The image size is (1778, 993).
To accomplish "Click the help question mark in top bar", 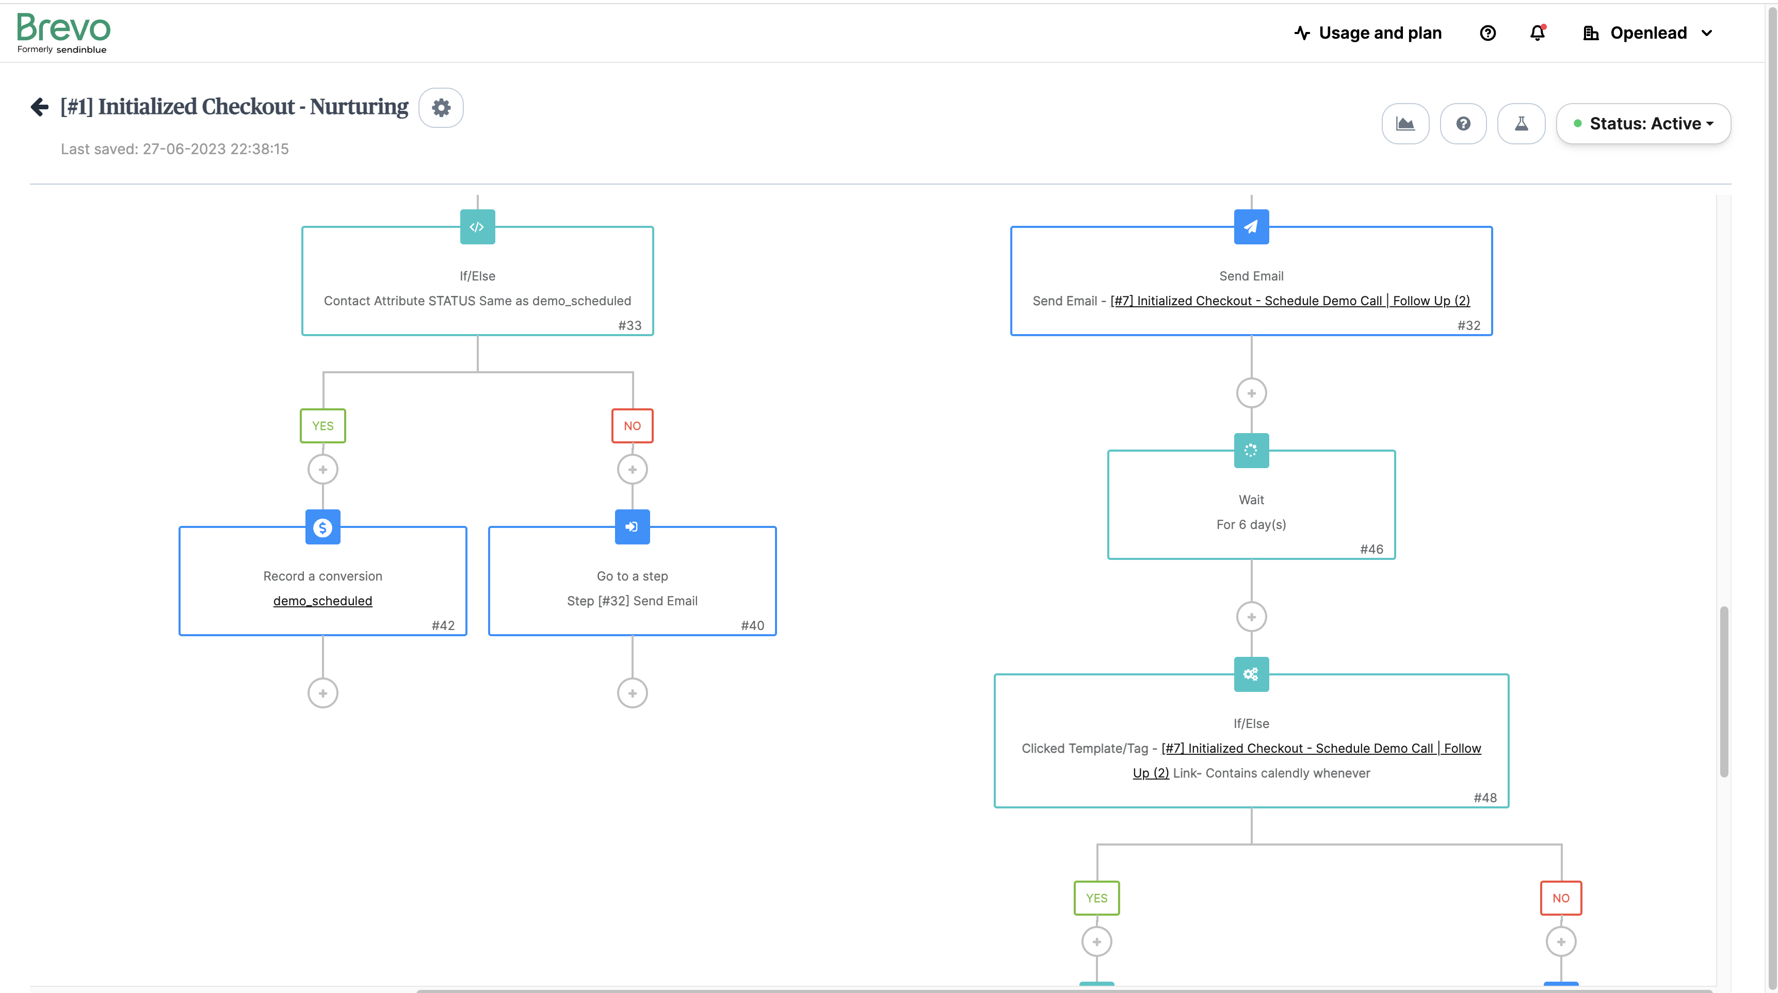I will [x=1488, y=32].
